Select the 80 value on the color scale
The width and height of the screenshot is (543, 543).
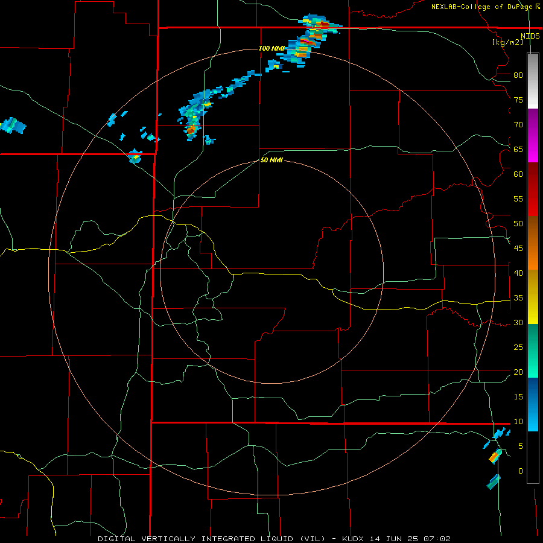[x=518, y=75]
